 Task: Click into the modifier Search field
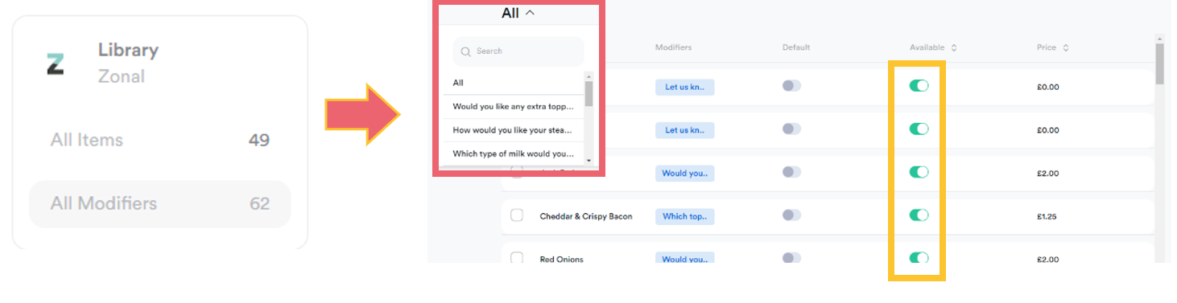pos(518,51)
